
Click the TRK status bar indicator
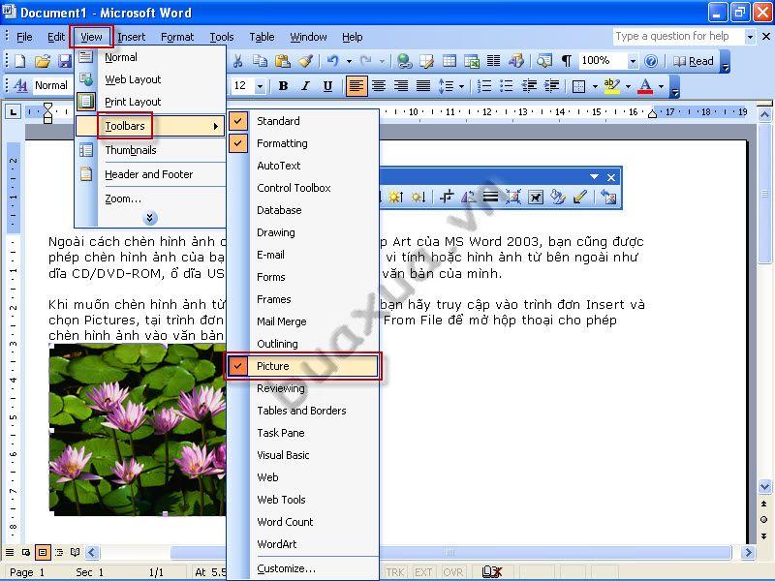395,572
